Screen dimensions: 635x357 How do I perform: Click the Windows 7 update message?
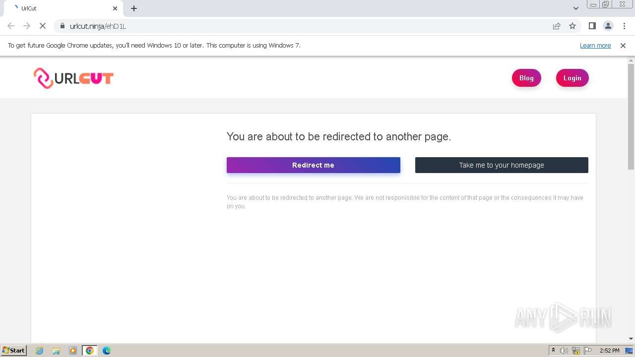[154, 45]
